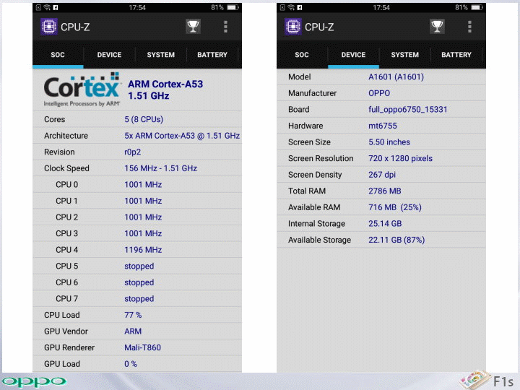
Task: Select Board value 'full_oppo6750_15331'
Action: 408,110
